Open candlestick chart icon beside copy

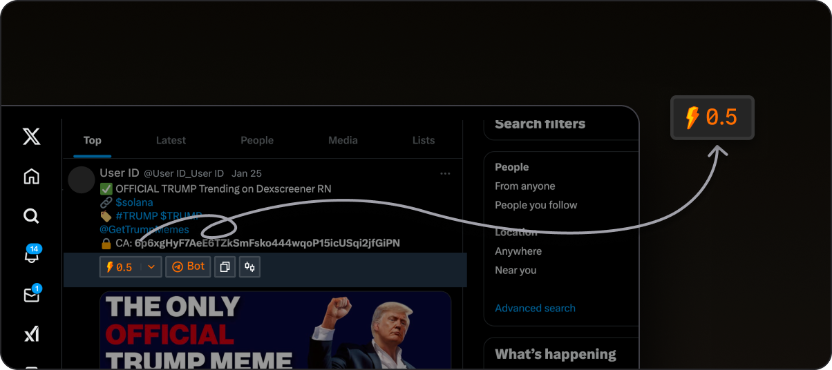pyautogui.click(x=249, y=266)
